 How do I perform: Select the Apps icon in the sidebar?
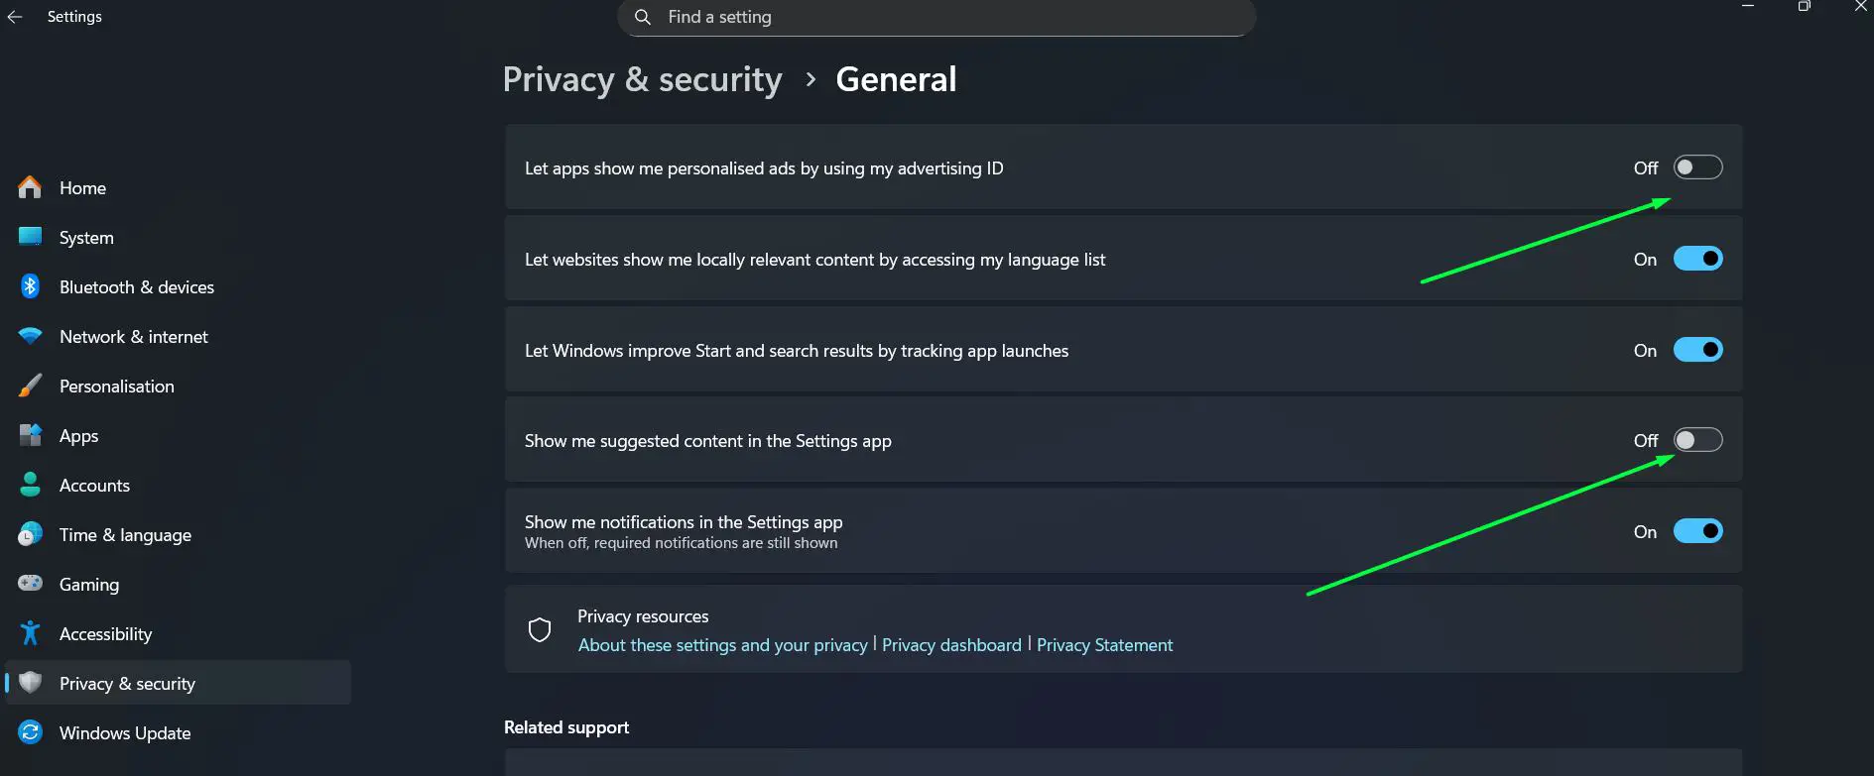(29, 435)
